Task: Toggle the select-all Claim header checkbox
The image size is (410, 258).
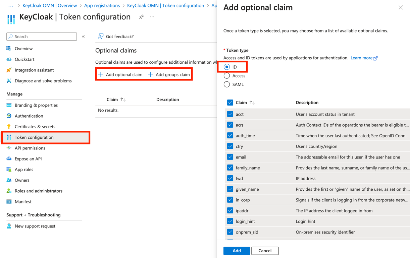Action: click(230, 103)
